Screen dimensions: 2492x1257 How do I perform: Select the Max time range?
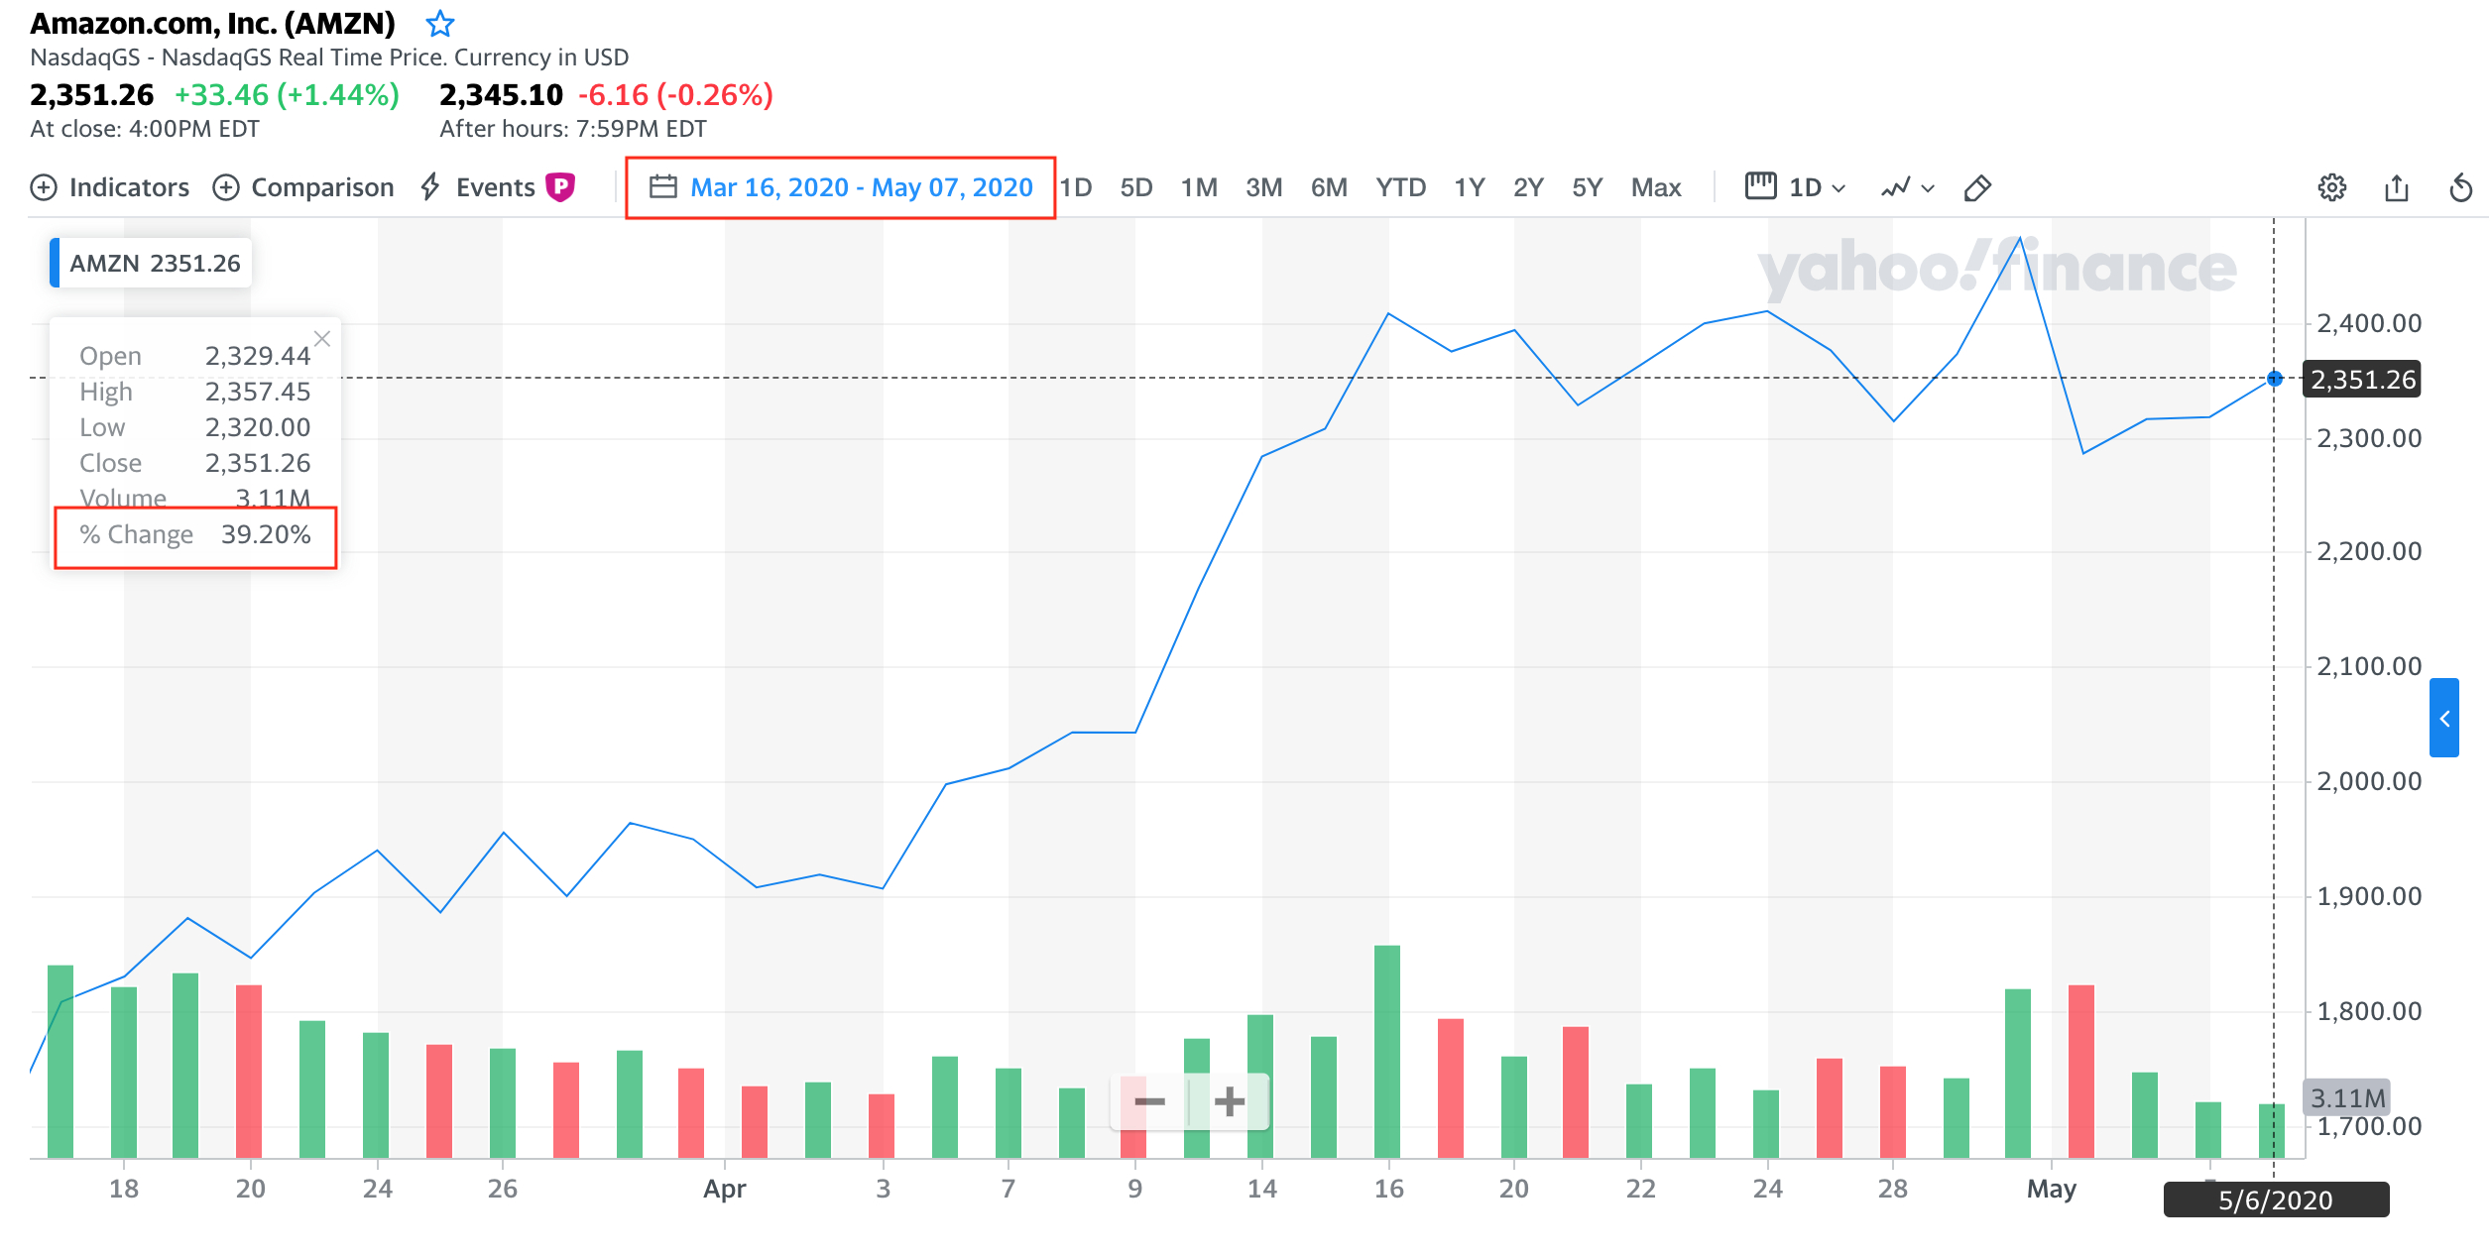click(x=1656, y=187)
